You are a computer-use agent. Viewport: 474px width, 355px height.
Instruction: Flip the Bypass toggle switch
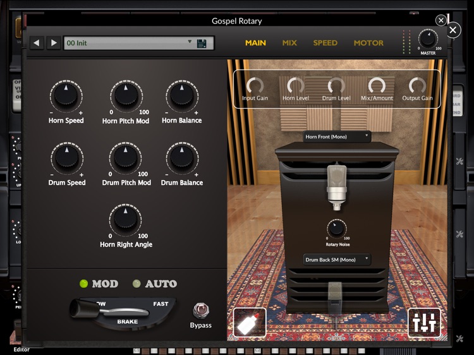tap(201, 311)
